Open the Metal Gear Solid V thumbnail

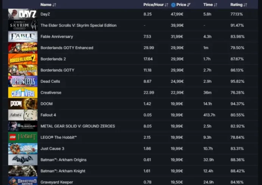pyautogui.click(x=23, y=126)
